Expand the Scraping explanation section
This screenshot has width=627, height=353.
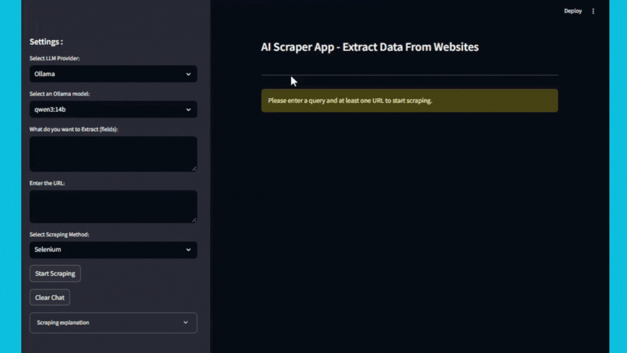click(x=113, y=322)
